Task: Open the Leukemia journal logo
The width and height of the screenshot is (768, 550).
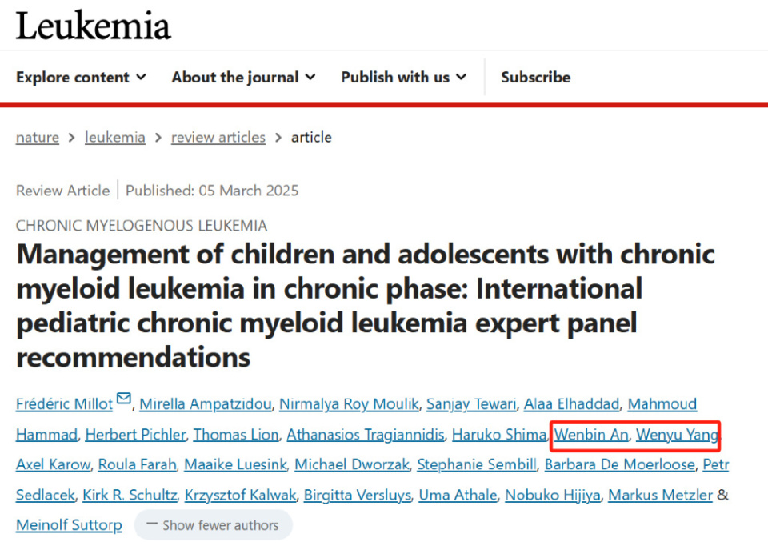Action: point(93,26)
